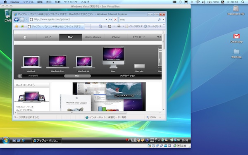Click VirtualBox USB status icon
The height and width of the screenshot is (155, 248).
(161, 145)
